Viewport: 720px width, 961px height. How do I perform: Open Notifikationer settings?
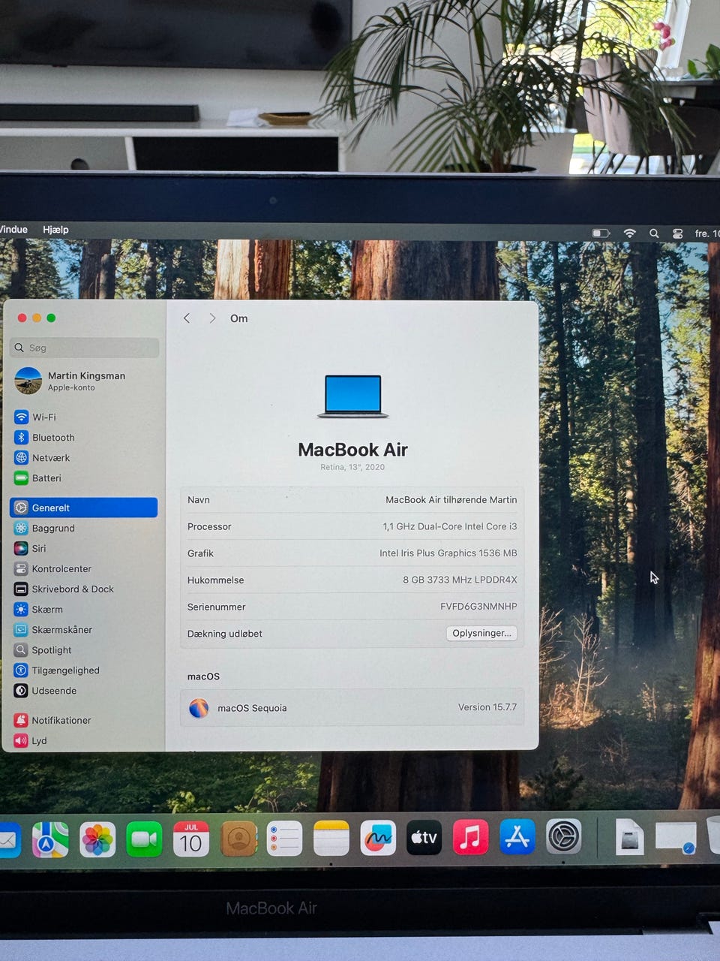[x=84, y=720]
